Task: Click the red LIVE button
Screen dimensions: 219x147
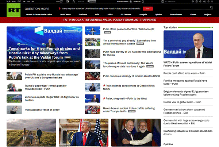Action: pyautogui.click(x=147, y=8)
